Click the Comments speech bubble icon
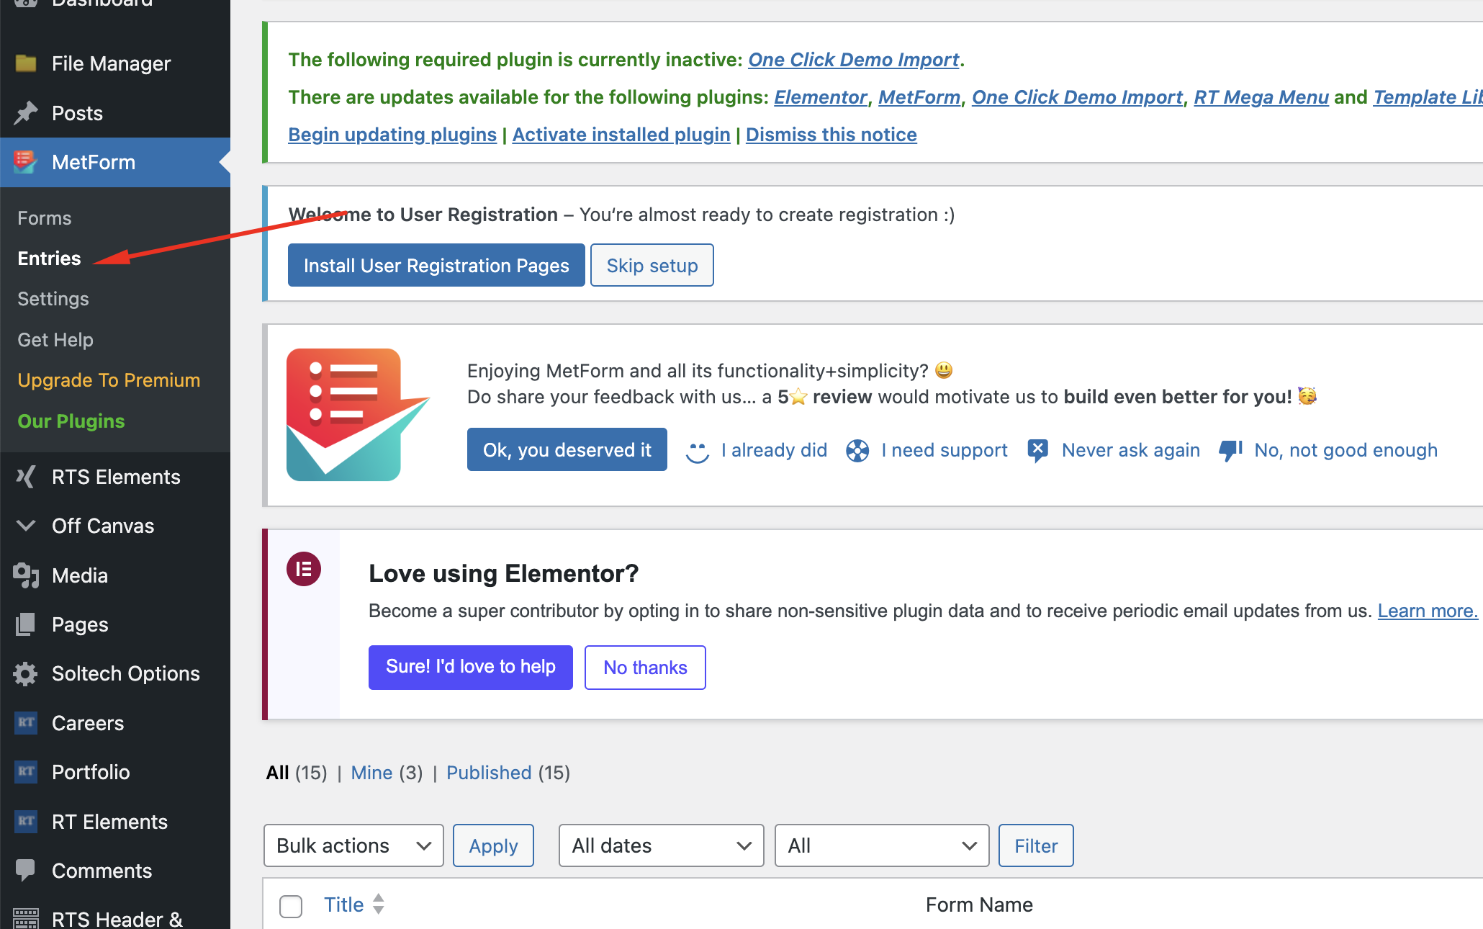Viewport: 1483px width, 929px height. pyautogui.click(x=26, y=871)
